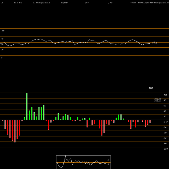This screenshot has width=169, height=169.
Task: Click the 'SI MunafaSutraR' header text
Action: 42,3
